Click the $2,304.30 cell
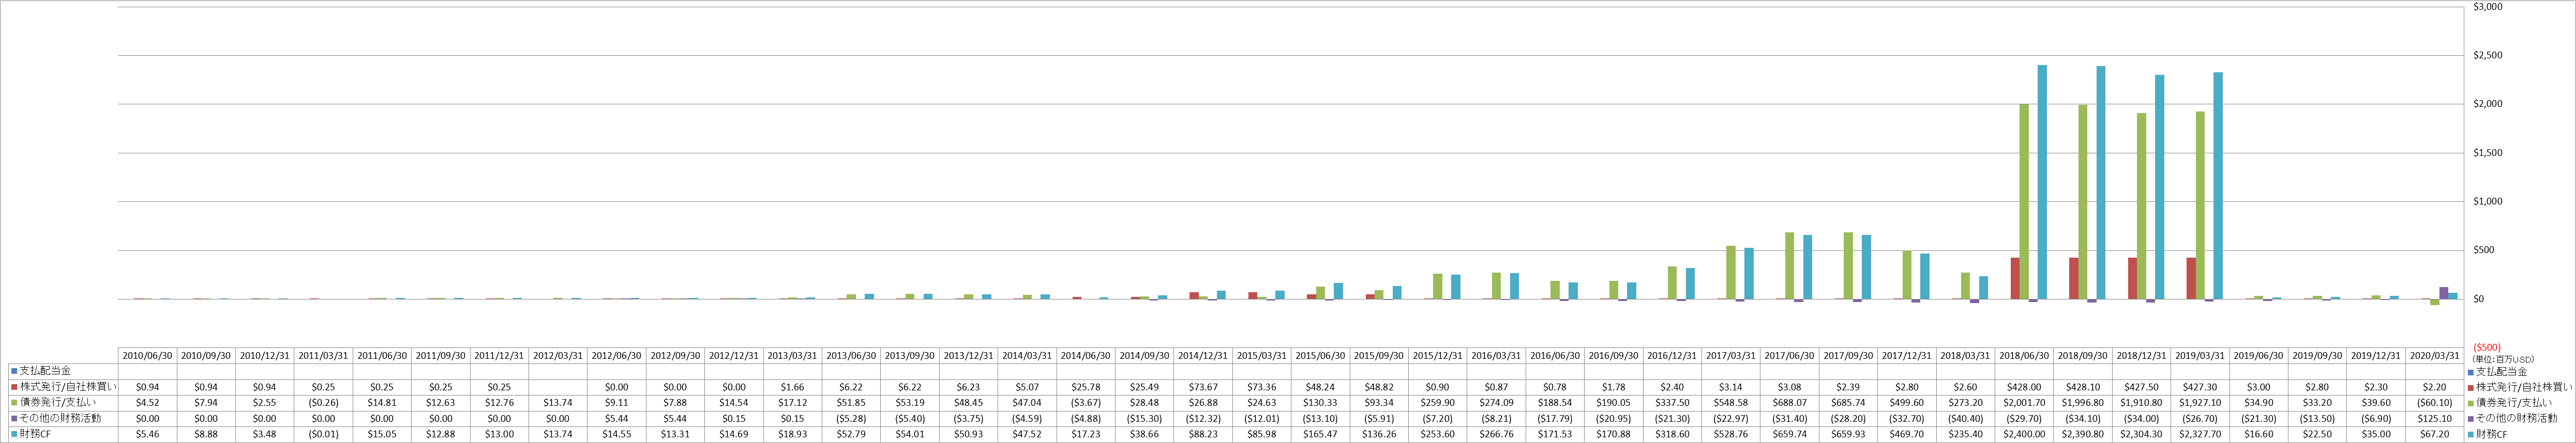 2143,434
